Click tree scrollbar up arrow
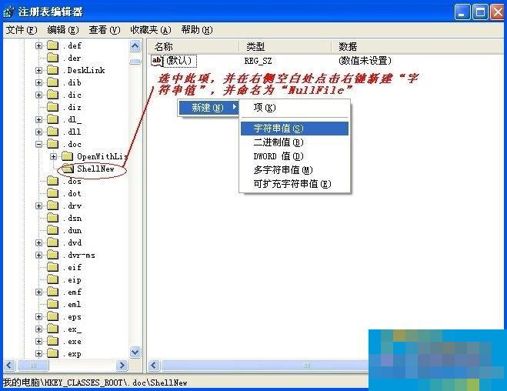This screenshot has height=391, width=507. (135, 46)
